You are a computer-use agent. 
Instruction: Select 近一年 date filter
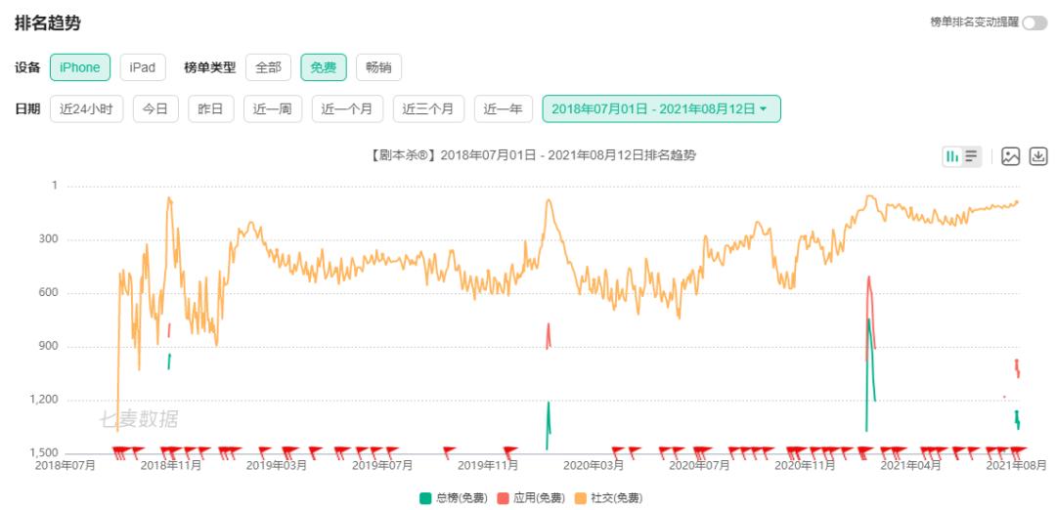pos(504,109)
